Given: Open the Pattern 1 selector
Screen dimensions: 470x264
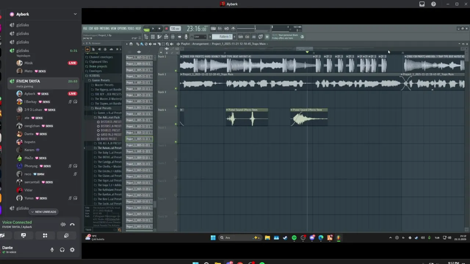Looking at the screenshot, I should tap(223, 37).
